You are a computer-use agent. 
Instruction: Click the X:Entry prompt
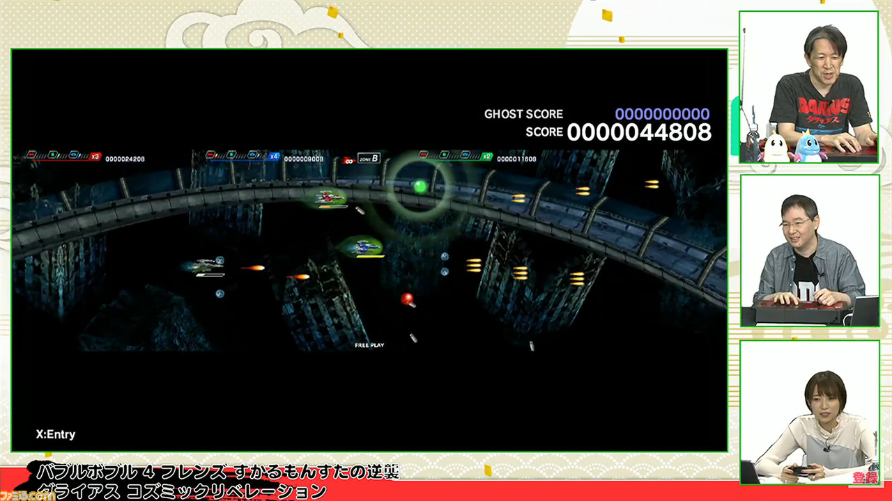[x=56, y=434]
